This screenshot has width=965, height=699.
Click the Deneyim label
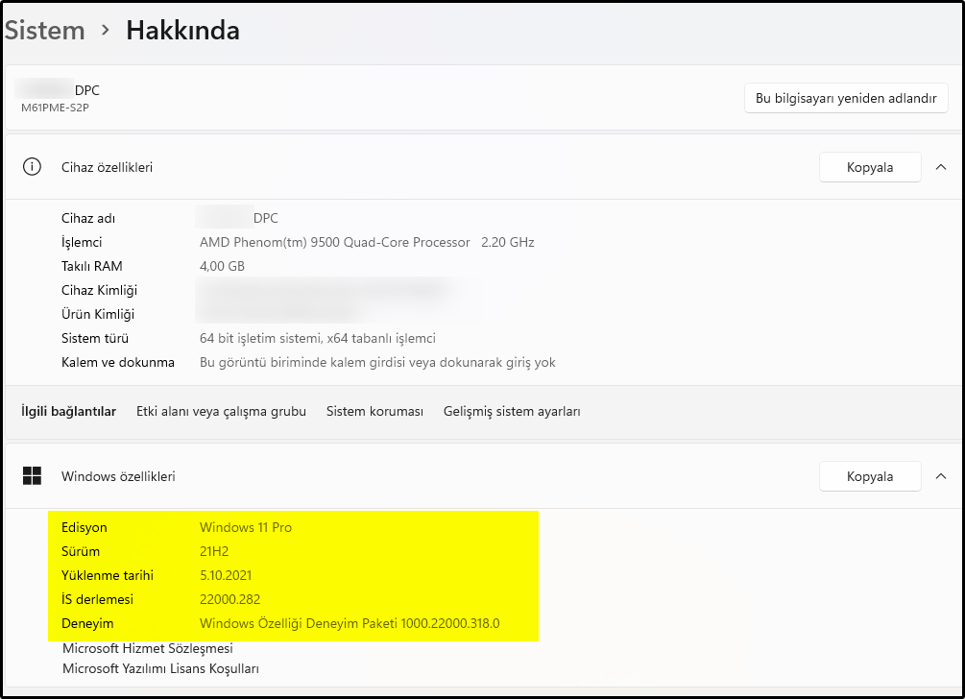(x=87, y=623)
